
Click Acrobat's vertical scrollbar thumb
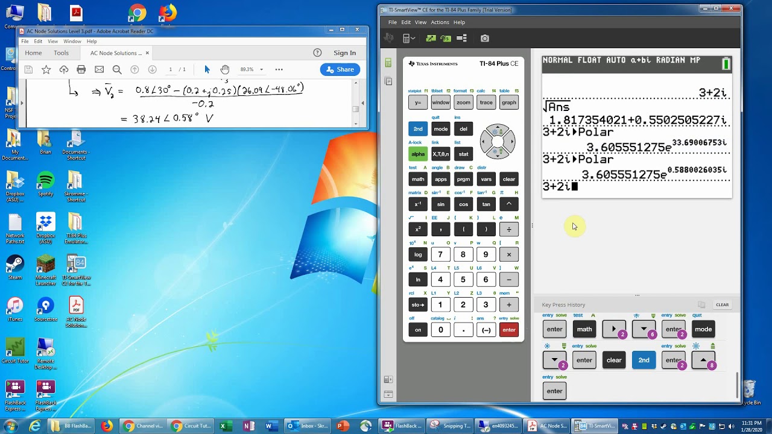click(x=356, y=109)
